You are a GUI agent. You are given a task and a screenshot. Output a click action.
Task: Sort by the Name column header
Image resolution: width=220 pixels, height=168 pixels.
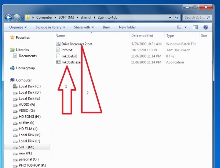[60, 36]
